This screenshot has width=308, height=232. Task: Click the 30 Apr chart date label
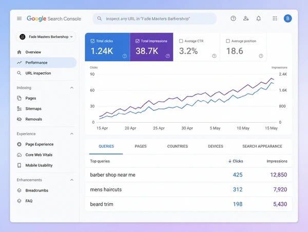187,128
